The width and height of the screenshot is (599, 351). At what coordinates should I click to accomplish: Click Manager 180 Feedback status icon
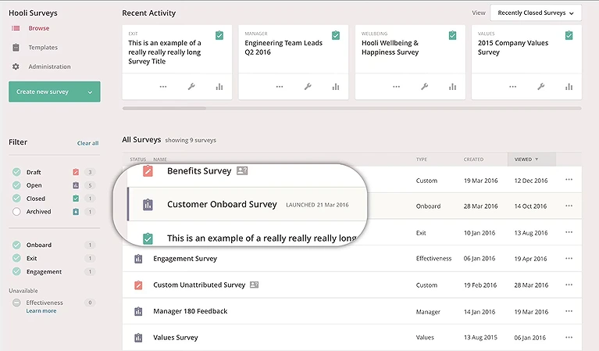coord(138,311)
